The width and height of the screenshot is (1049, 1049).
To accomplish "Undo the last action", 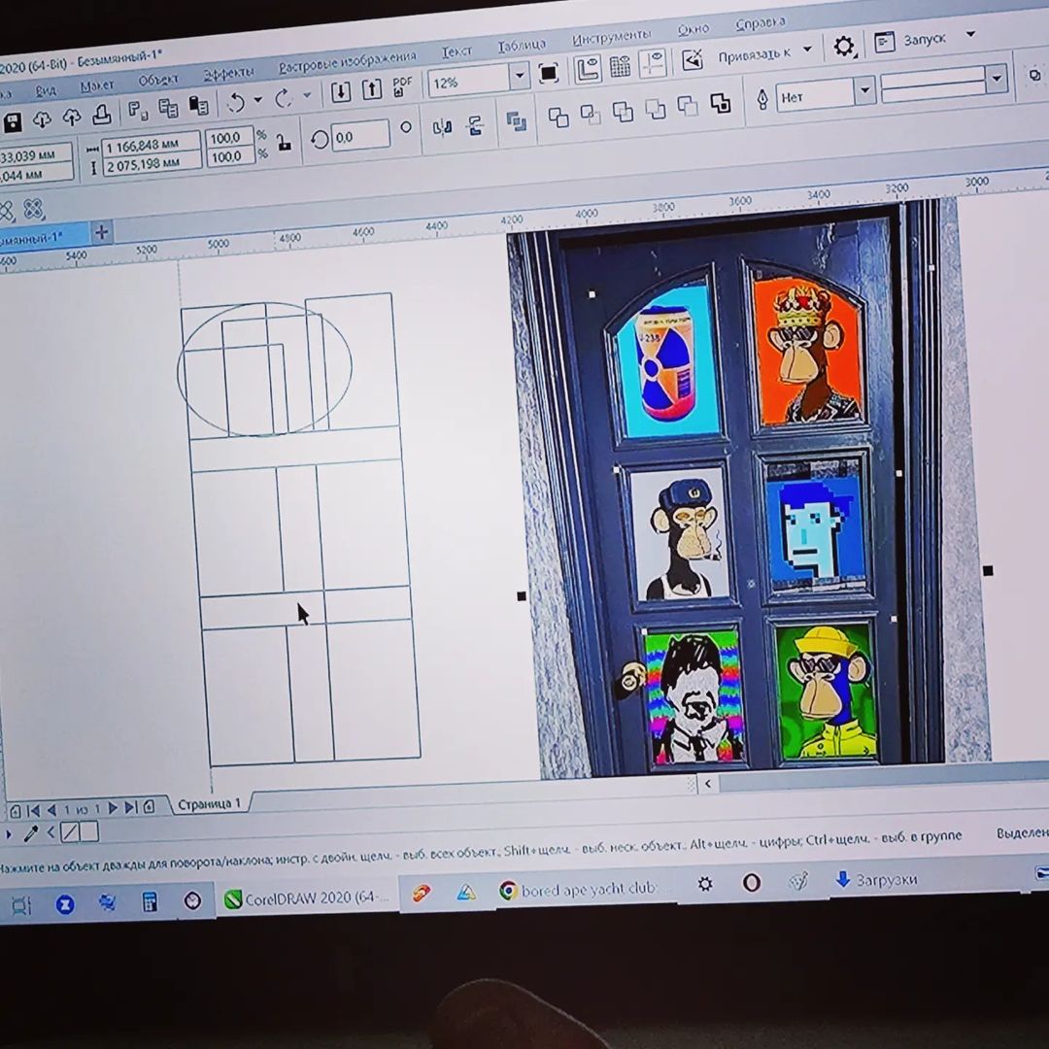I will point(235,102).
